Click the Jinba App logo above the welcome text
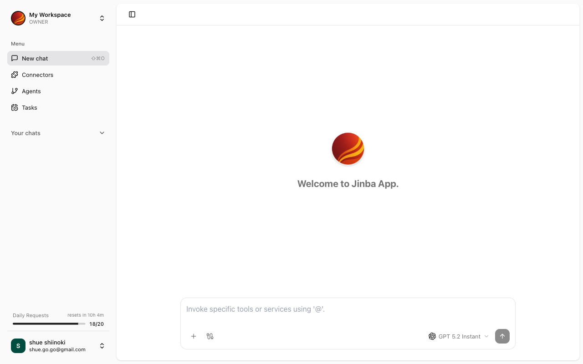This screenshot has height=364, width=583. click(x=348, y=148)
